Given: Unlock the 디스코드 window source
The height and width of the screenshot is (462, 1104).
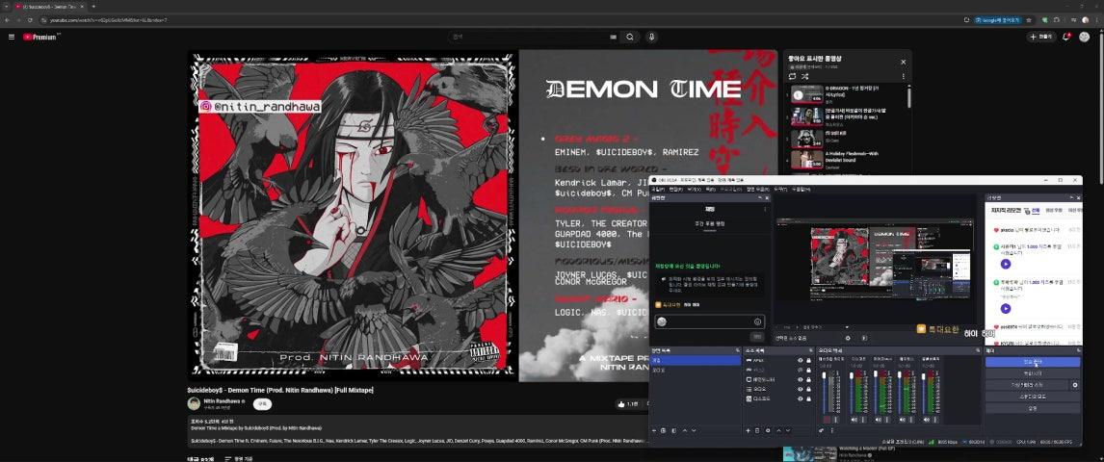Looking at the screenshot, I should click(x=808, y=398).
